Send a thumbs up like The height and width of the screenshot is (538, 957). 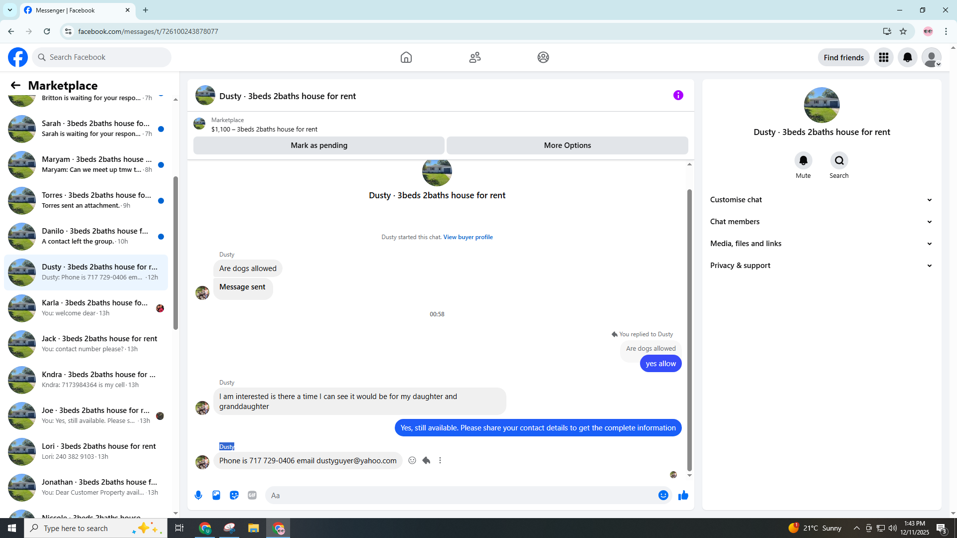(x=683, y=495)
